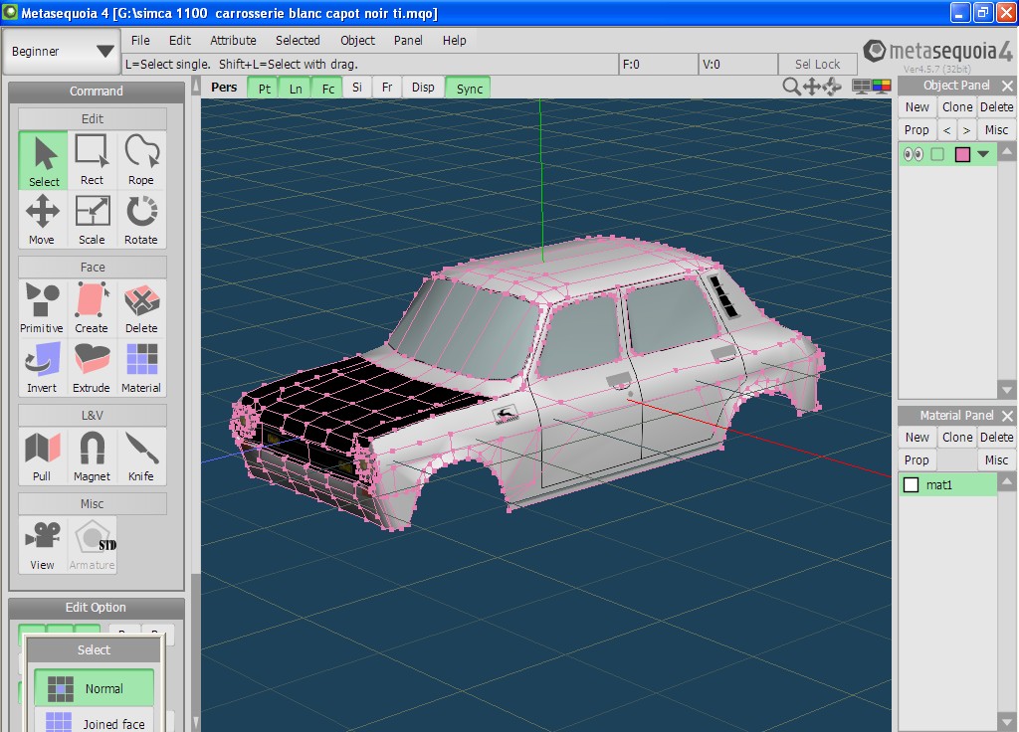The width and height of the screenshot is (1019, 732).
Task: Open the Primitive tool
Action: pos(42,308)
